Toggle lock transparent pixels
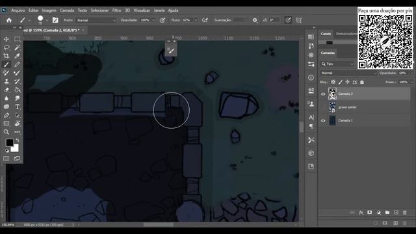 tap(333, 83)
